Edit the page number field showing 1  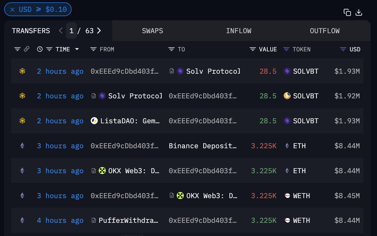(71, 31)
